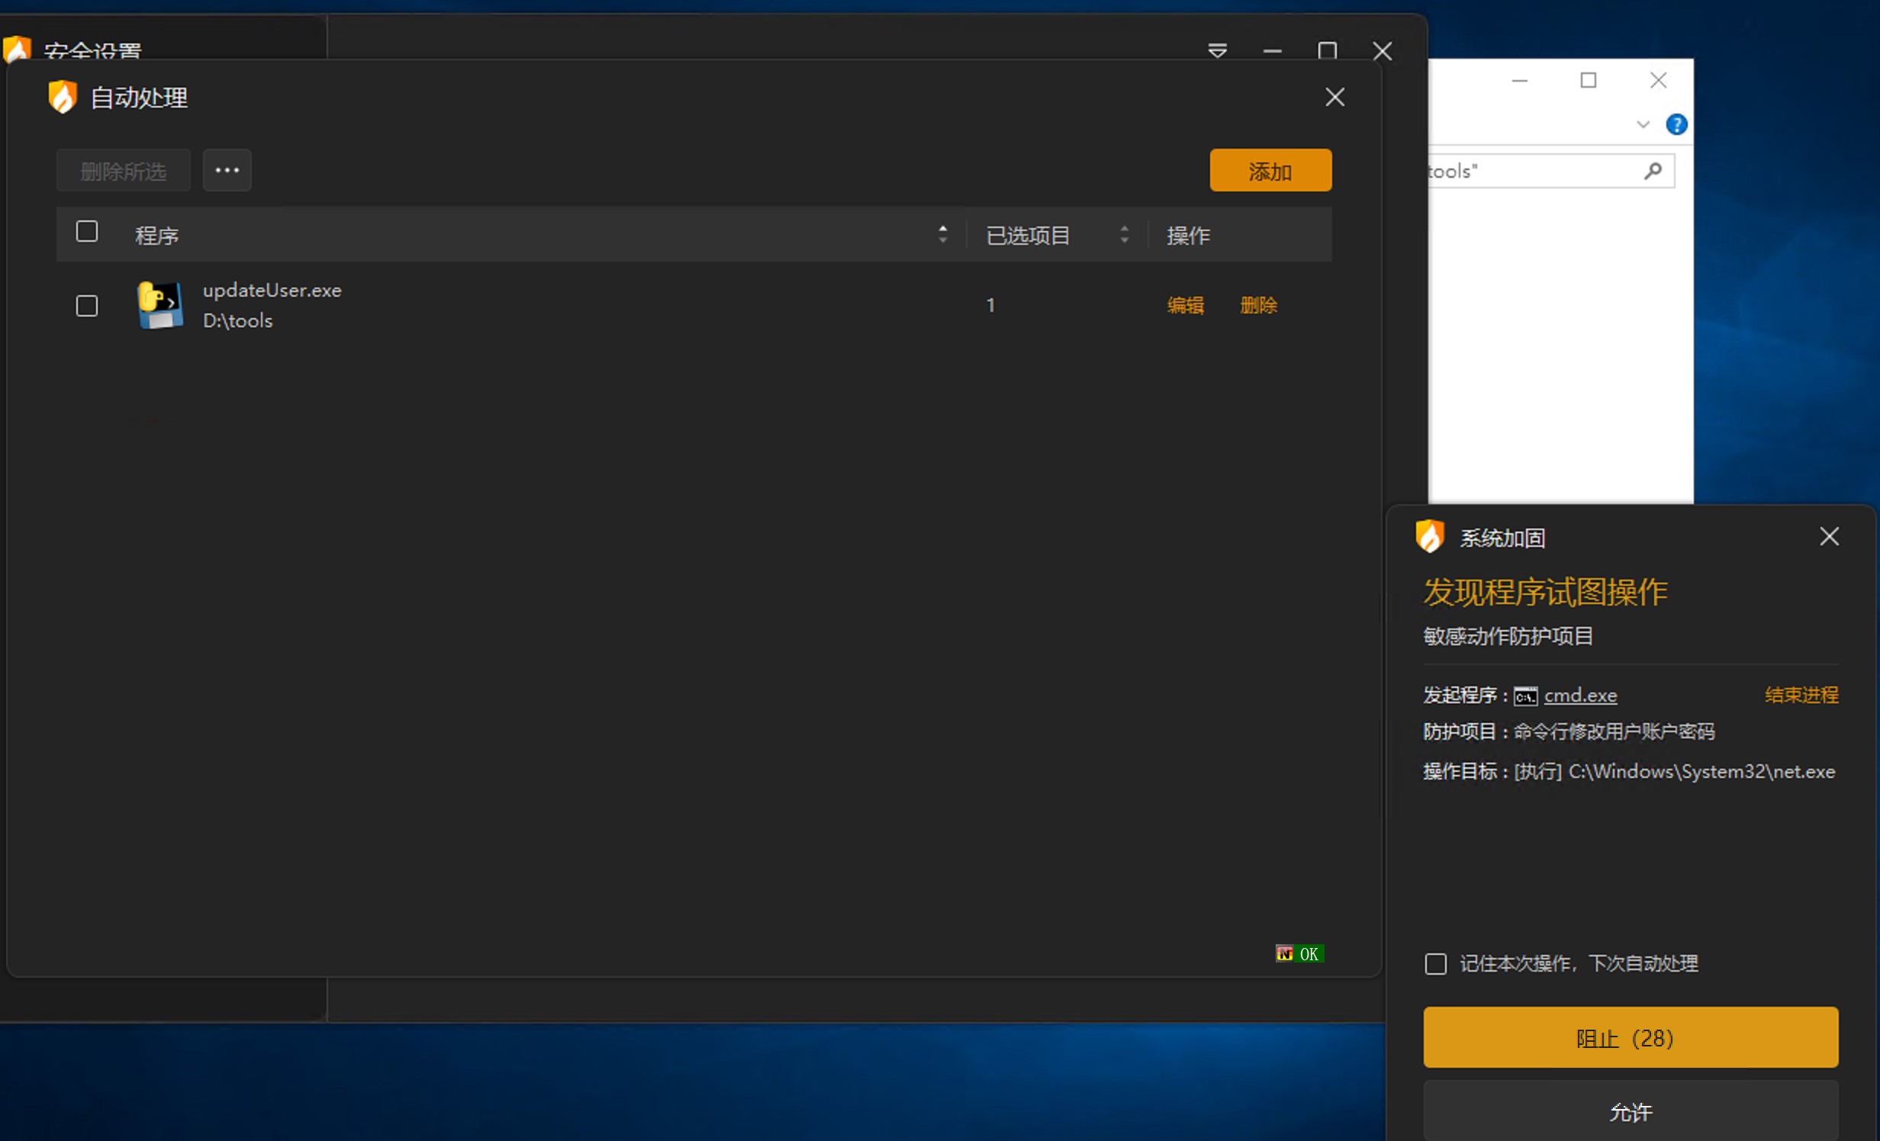Check 记住本次操作，下次自动处理
Image resolution: width=1880 pixels, height=1141 pixels.
click(x=1436, y=964)
